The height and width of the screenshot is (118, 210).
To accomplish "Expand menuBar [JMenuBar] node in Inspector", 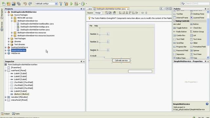I will 6,97.
